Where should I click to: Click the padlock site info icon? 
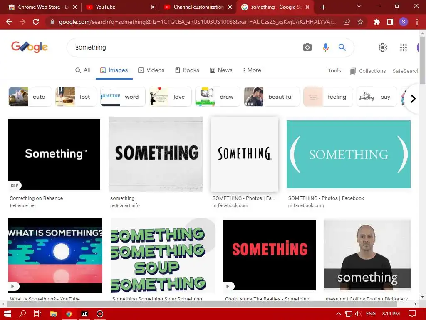52,22
